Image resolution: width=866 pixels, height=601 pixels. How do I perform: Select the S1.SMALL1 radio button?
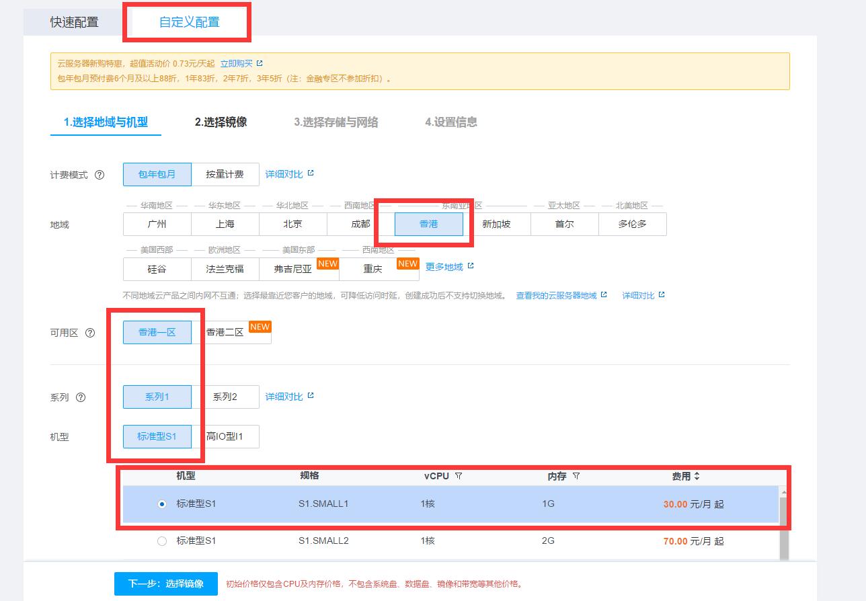point(161,504)
